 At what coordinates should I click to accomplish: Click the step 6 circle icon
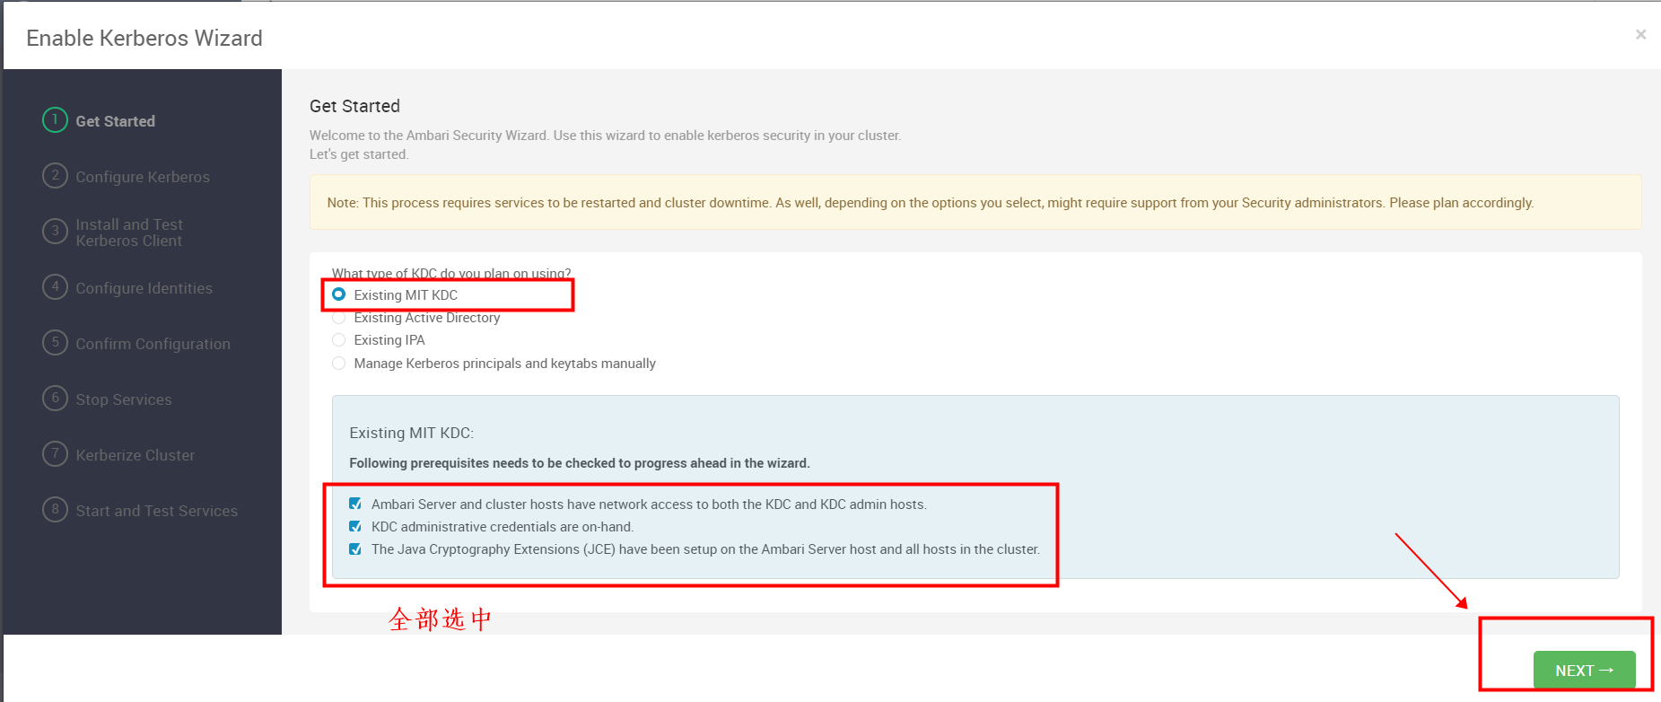pyautogui.click(x=55, y=398)
